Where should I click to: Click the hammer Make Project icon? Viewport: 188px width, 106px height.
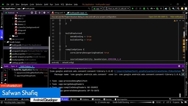(x=89, y=9)
